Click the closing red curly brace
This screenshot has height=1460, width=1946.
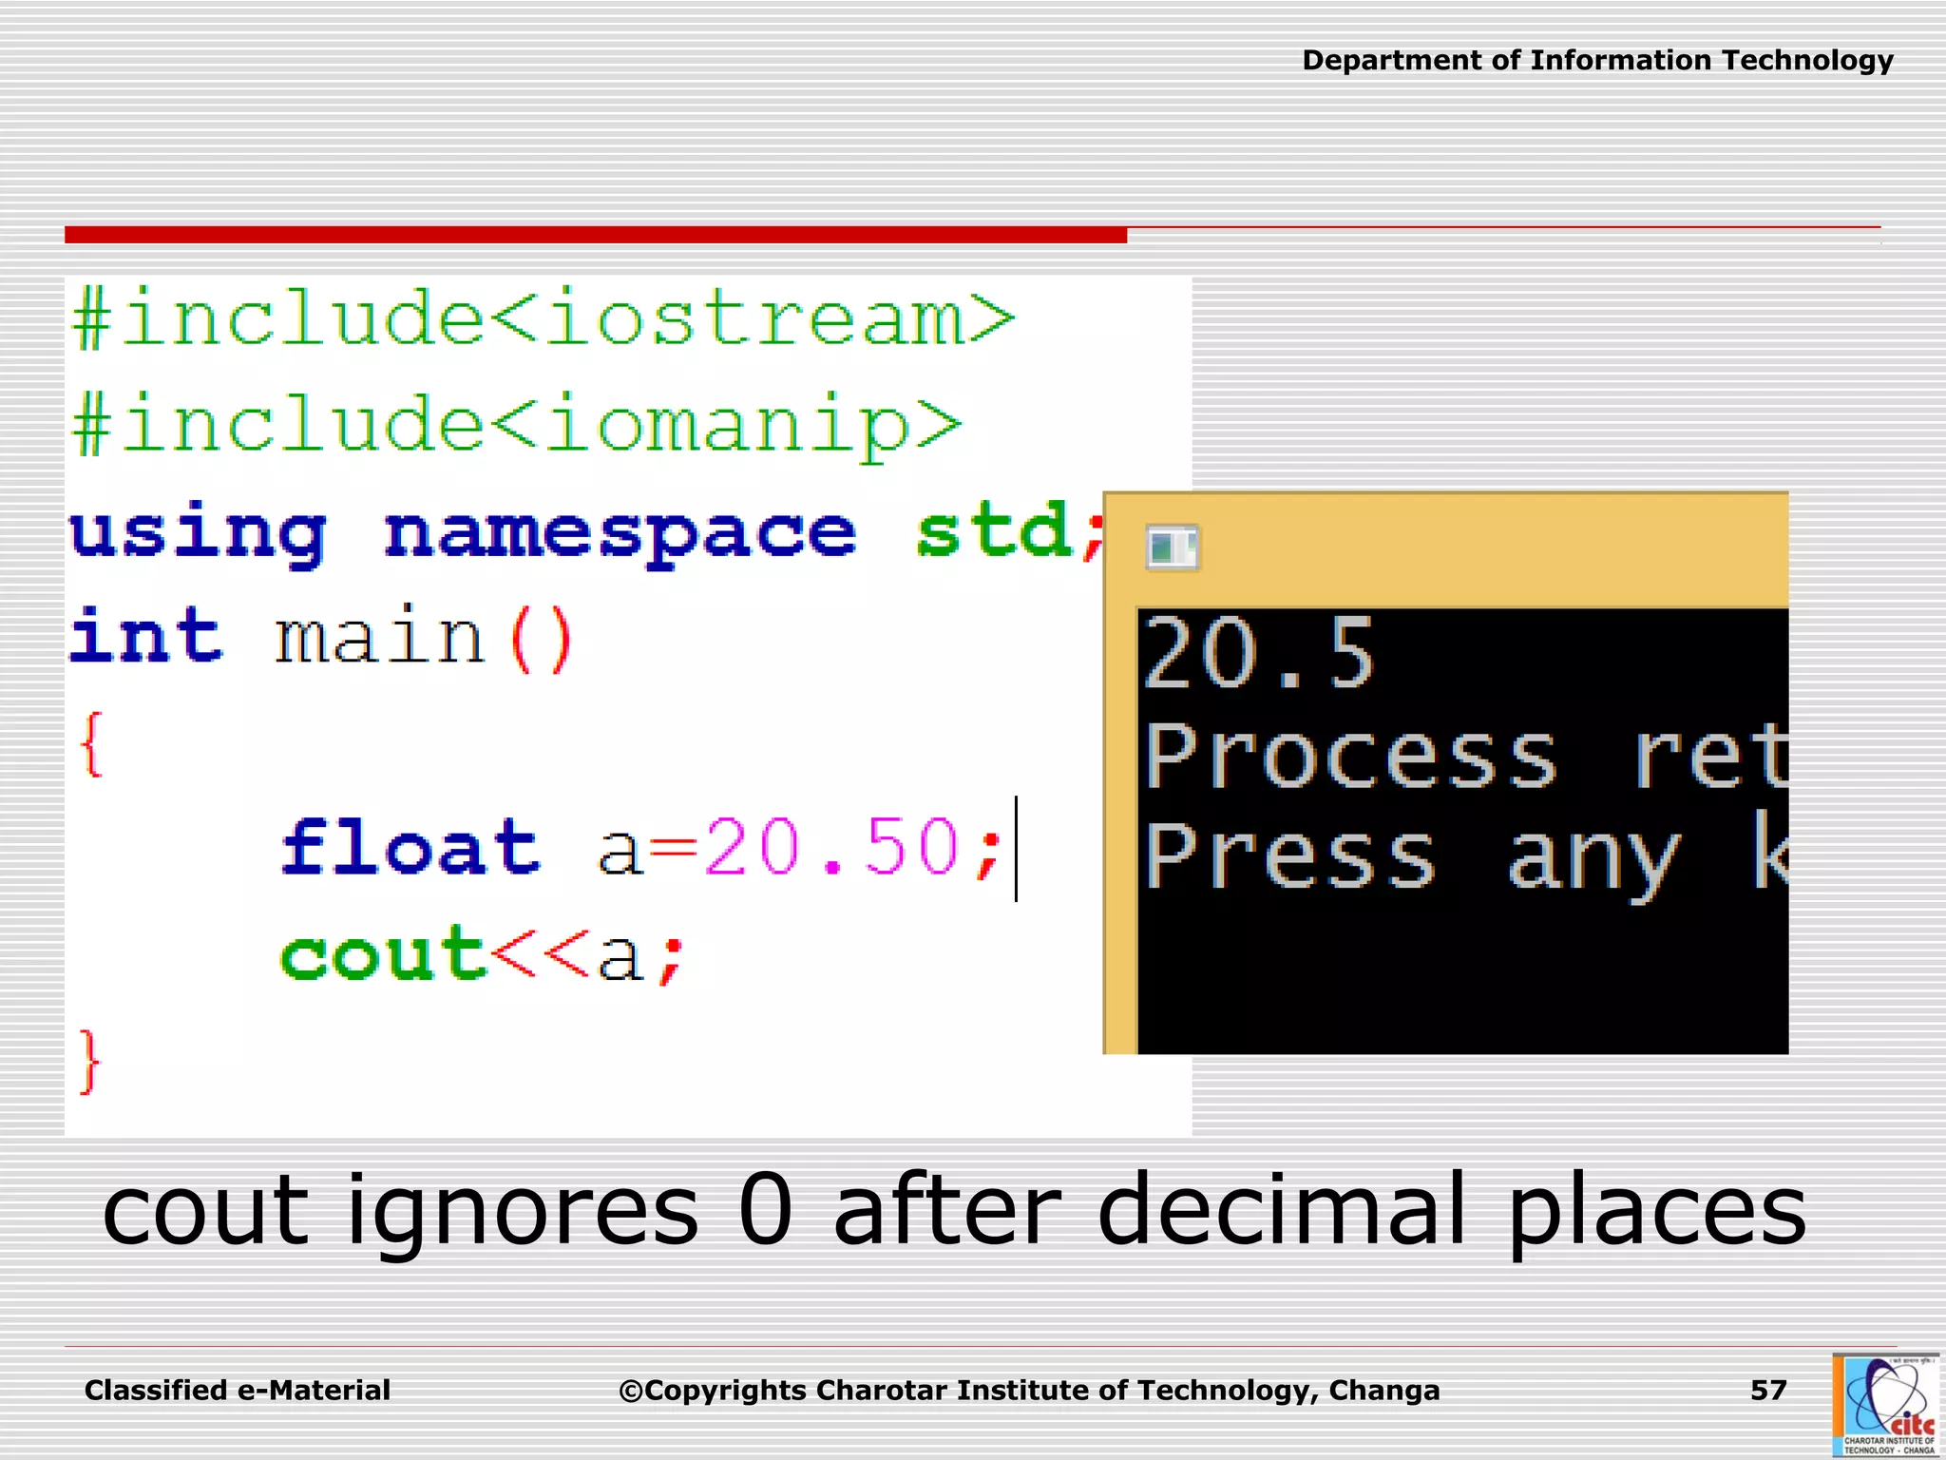(89, 1061)
